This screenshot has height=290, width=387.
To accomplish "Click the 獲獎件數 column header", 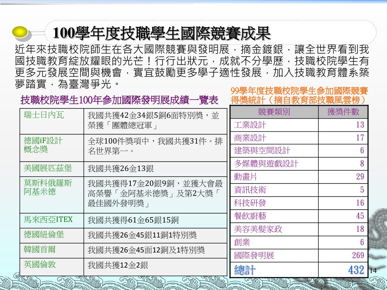I will 343,112.
